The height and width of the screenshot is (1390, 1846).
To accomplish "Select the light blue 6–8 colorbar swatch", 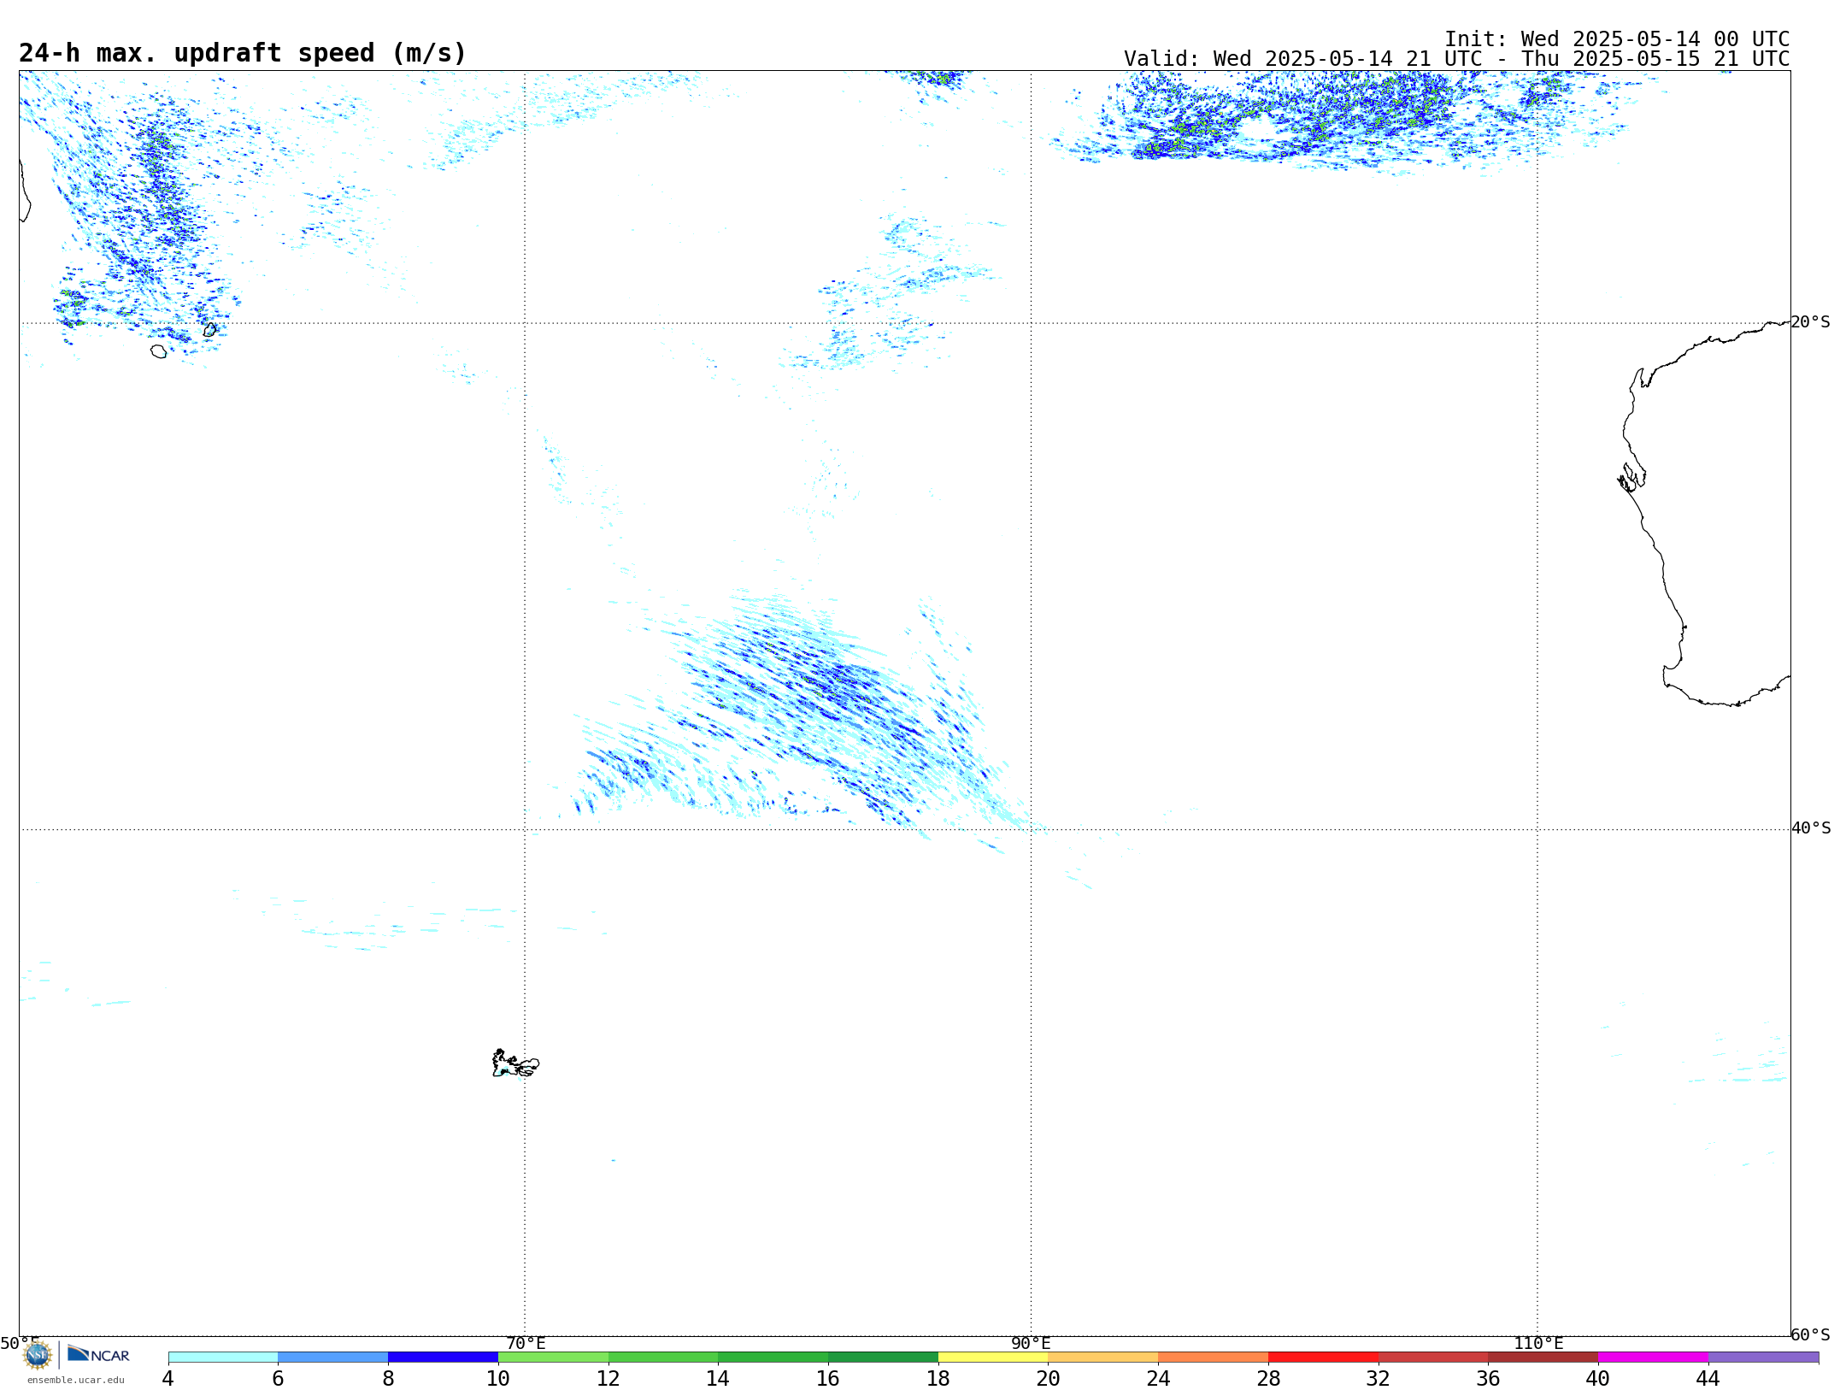I will (333, 1358).
